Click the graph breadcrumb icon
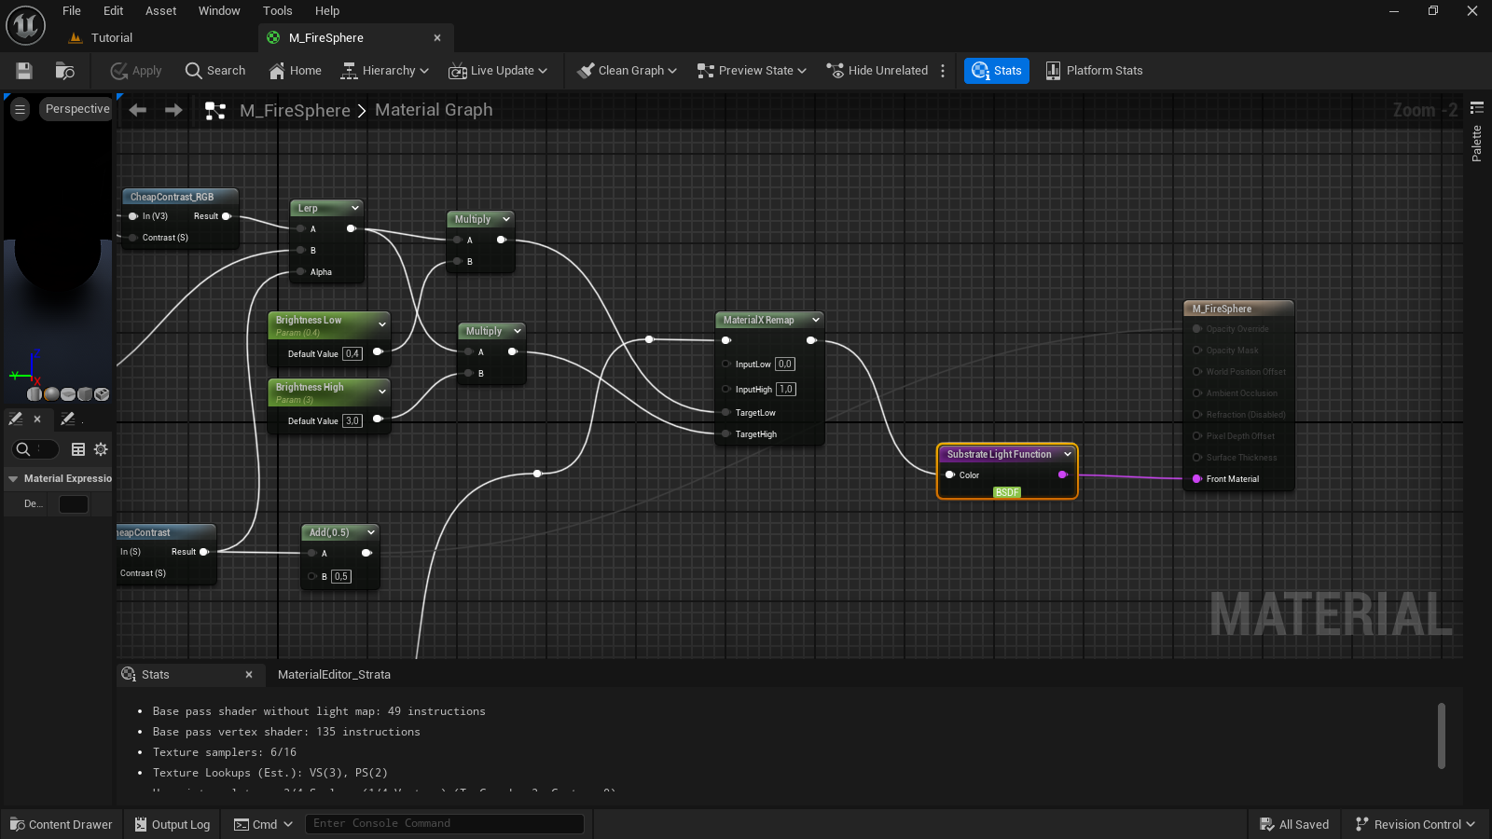Image resolution: width=1492 pixels, height=839 pixels. click(215, 111)
